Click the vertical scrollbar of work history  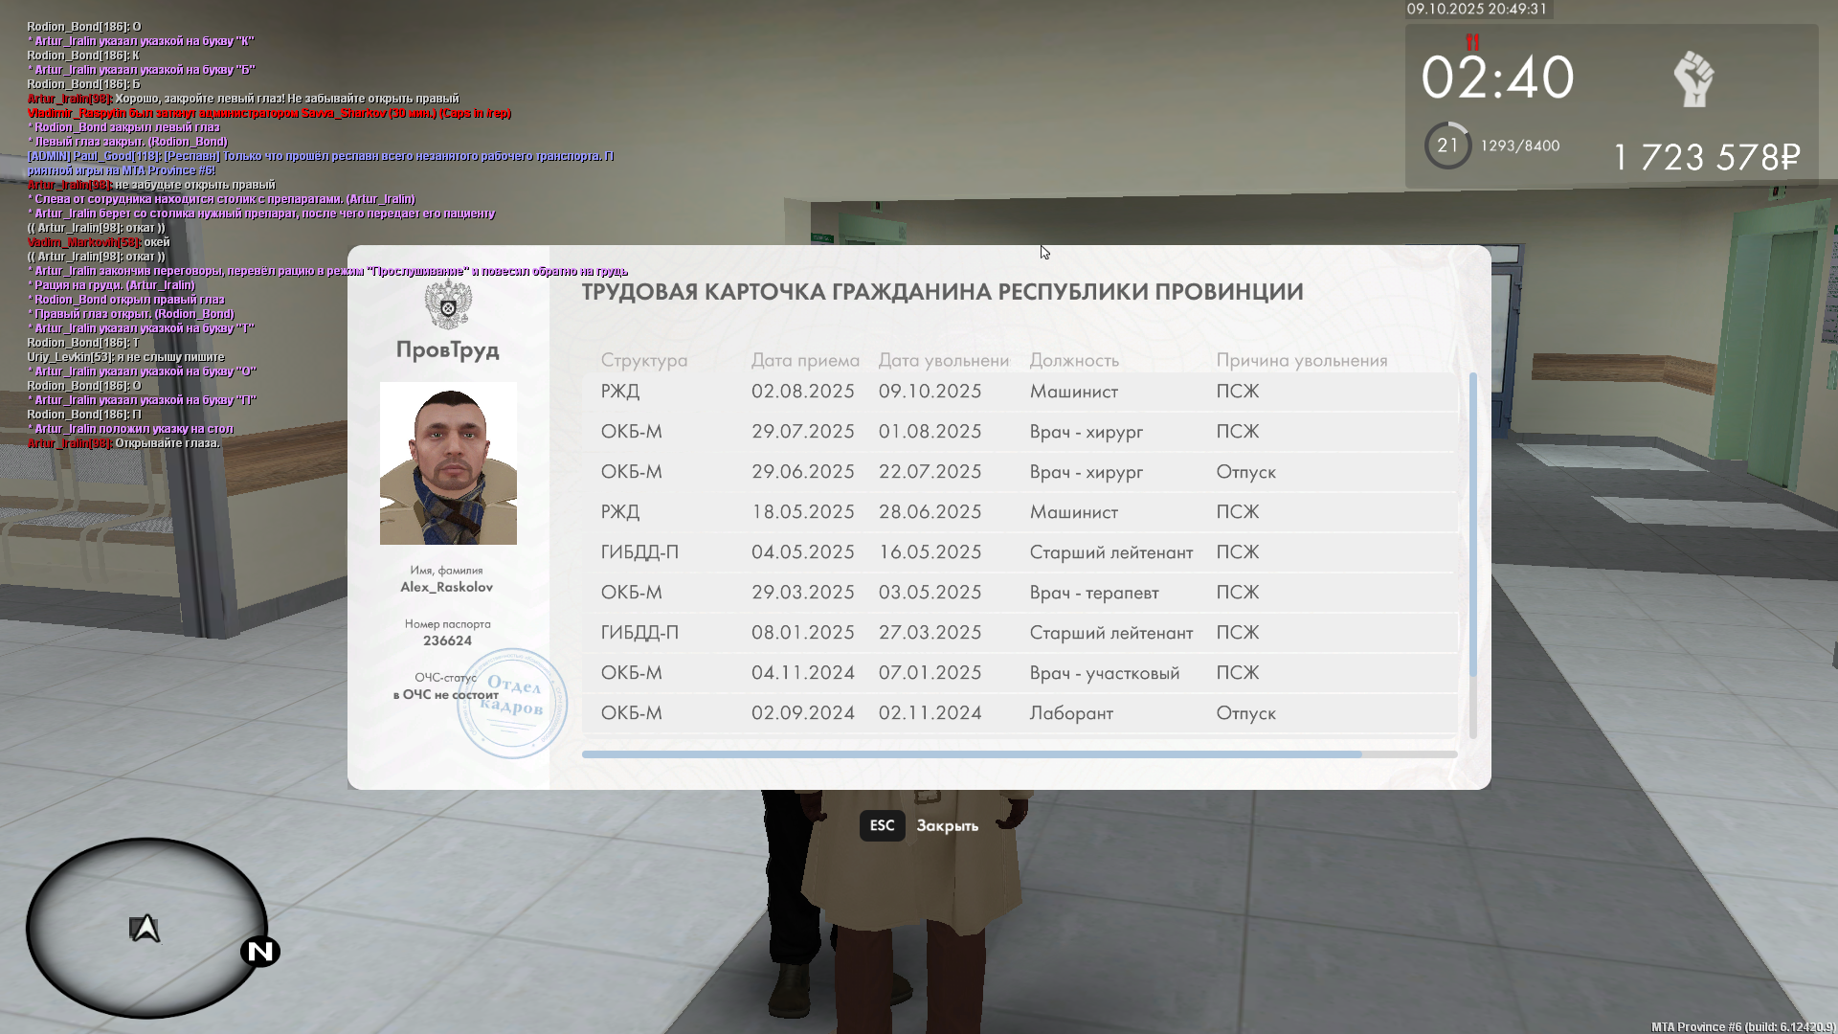1472,527
